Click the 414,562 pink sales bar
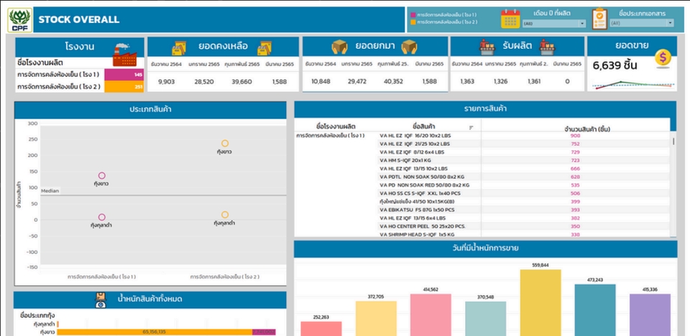Screen dimensions: 690x336 pyautogui.click(x=431, y=315)
